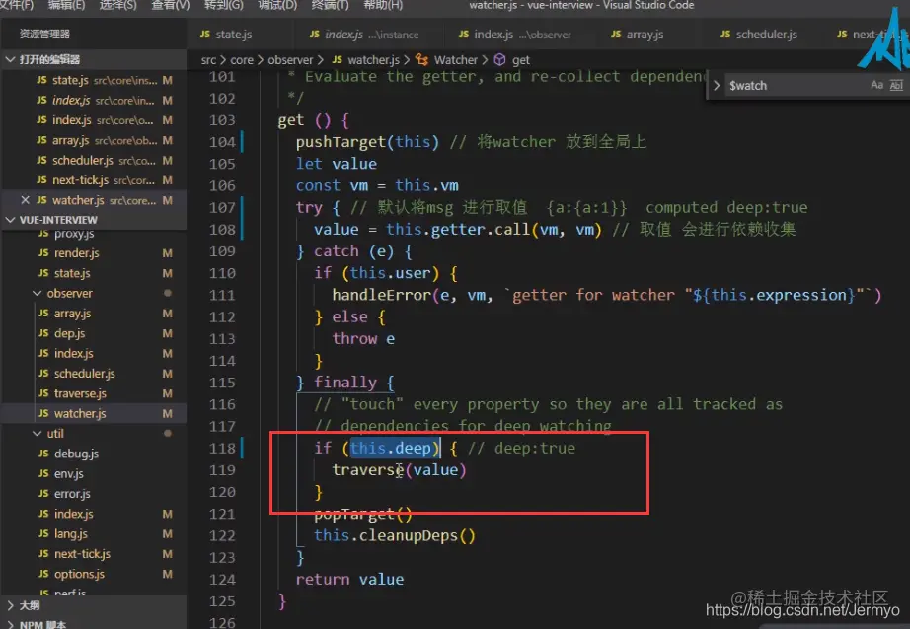Switch to the index.js ...\observer tab

(515, 35)
